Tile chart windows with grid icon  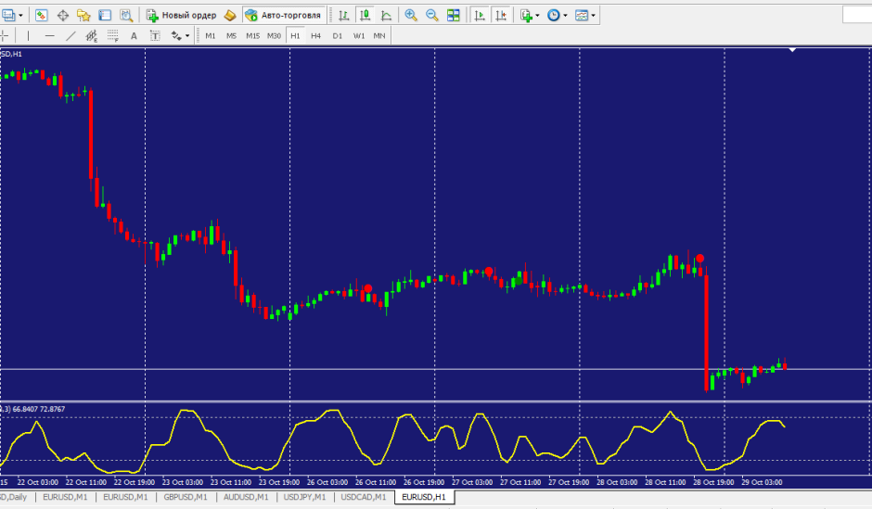[453, 16]
